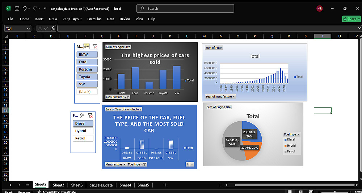The height and width of the screenshot is (193, 362).
Task: Click the formula bar cancel X icon
Action: click(40, 28)
